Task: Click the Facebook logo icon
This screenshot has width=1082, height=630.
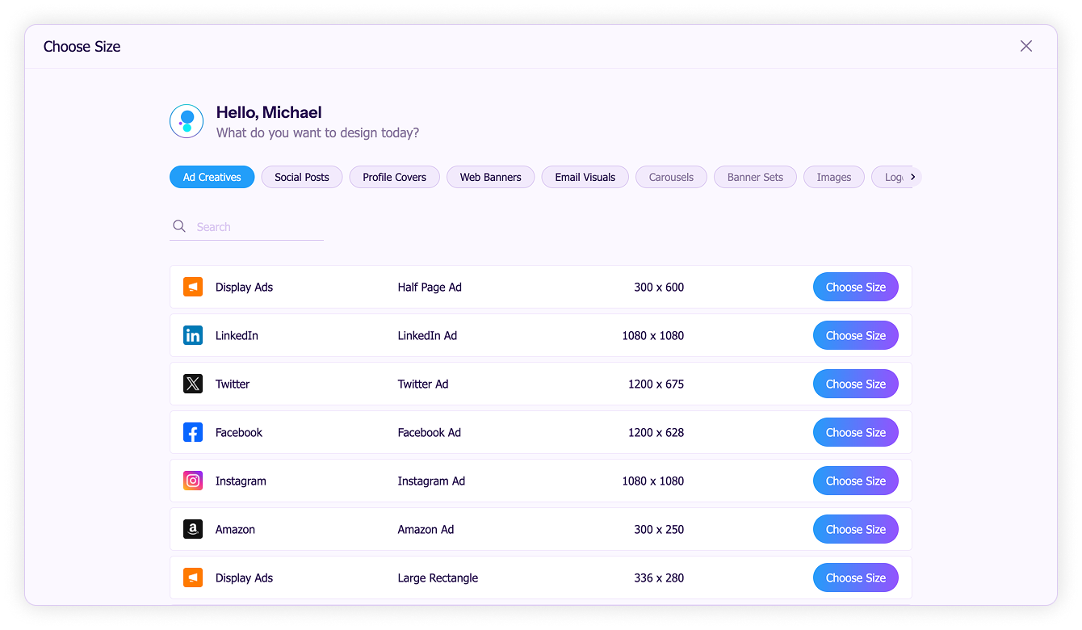Action: click(193, 432)
